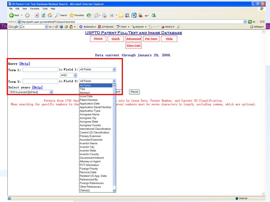Click the grey Forward navigation arrow
This screenshot has height=202, width=270.
coord(27,15)
